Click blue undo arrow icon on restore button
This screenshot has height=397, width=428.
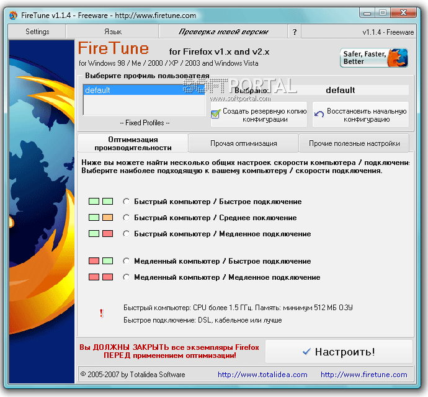[319, 114]
